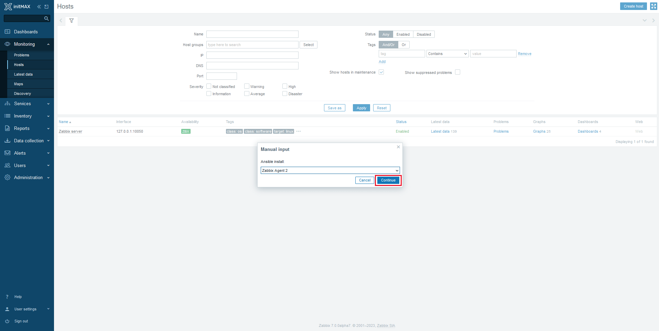Click the Alerts envelope icon
The width and height of the screenshot is (659, 331).
[7, 153]
